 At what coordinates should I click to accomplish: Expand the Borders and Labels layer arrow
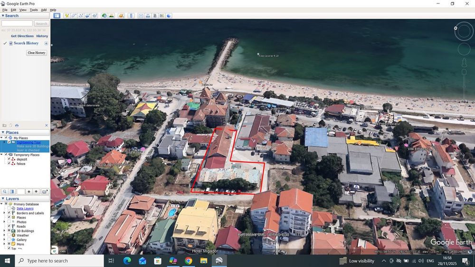coord(4,213)
